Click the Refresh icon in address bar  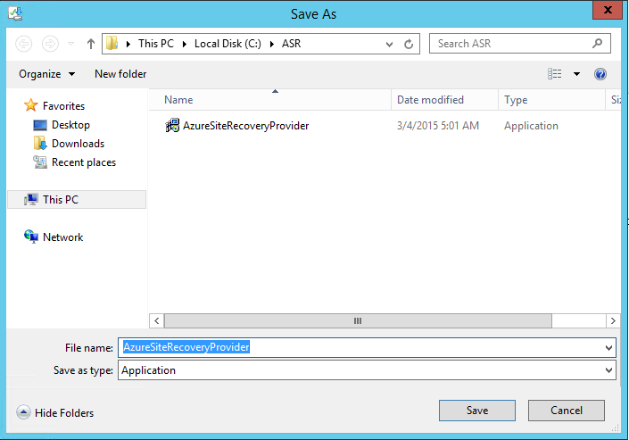pyautogui.click(x=410, y=44)
